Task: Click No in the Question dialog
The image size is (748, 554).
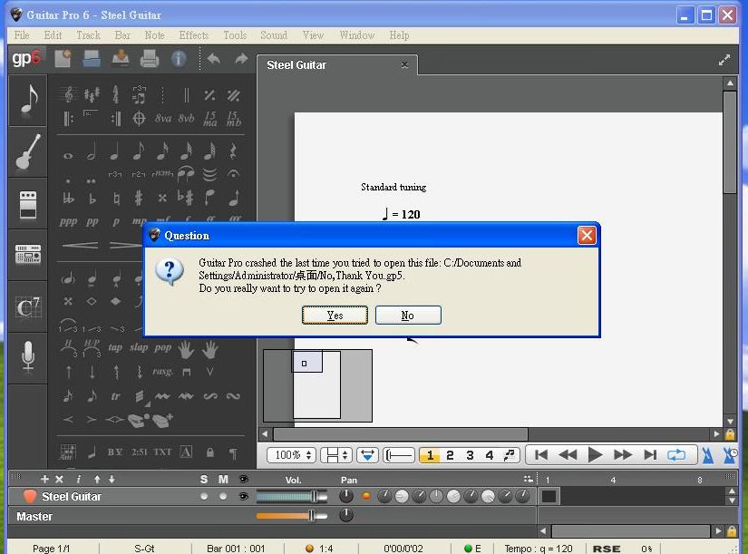Action: pyautogui.click(x=408, y=316)
